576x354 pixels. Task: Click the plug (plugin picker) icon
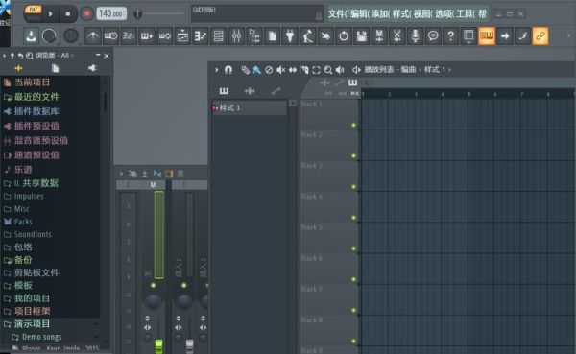coord(290,36)
